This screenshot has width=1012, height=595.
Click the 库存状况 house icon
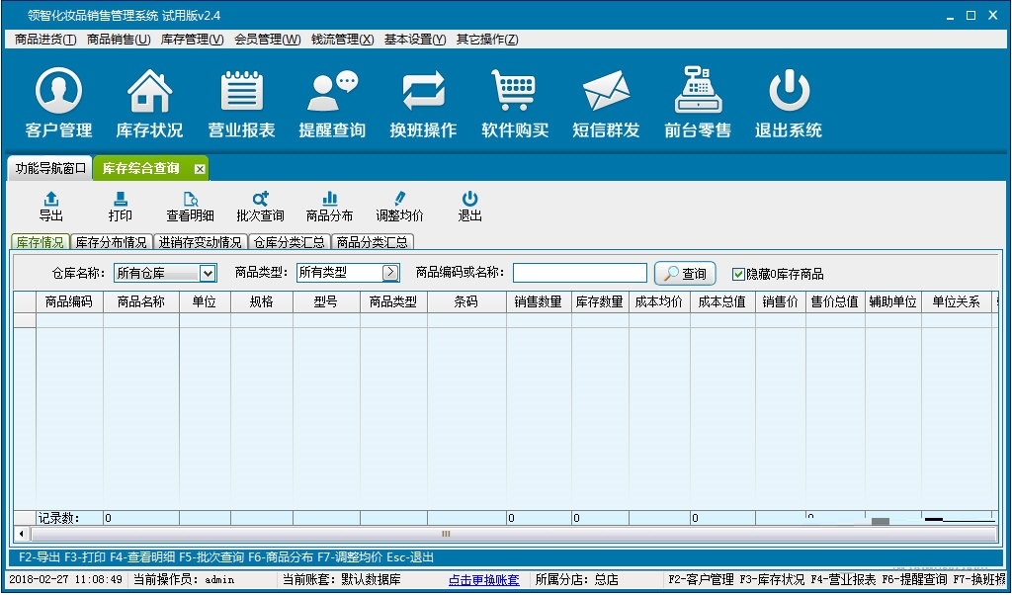point(149,92)
